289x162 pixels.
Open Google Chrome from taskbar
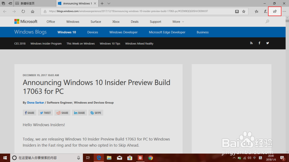pos(151,158)
